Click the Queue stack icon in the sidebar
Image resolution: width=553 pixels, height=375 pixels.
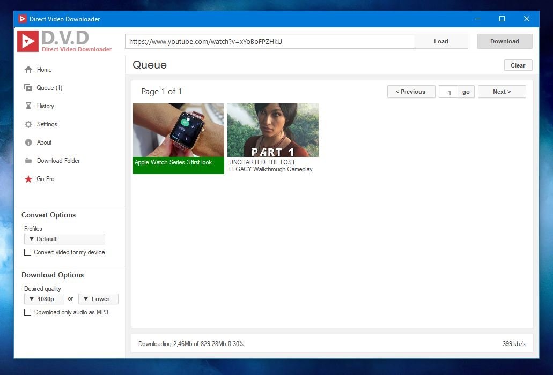point(28,88)
